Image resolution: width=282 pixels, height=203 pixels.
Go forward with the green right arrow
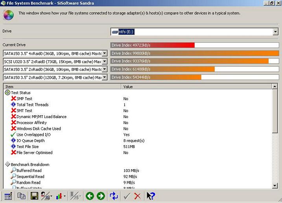tap(101, 196)
